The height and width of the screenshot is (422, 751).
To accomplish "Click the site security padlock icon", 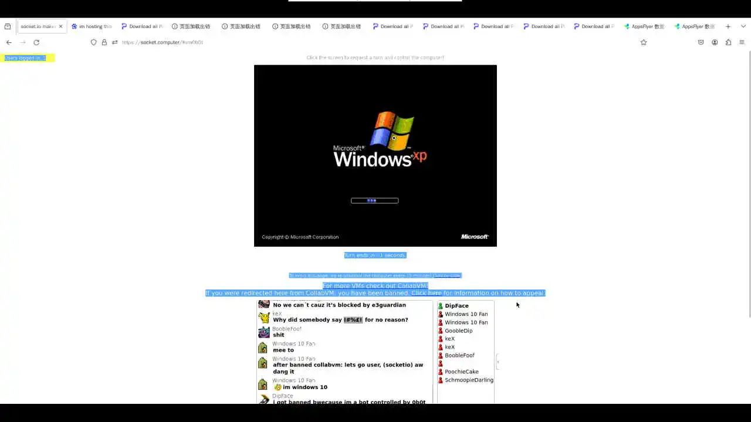I will click(x=104, y=42).
